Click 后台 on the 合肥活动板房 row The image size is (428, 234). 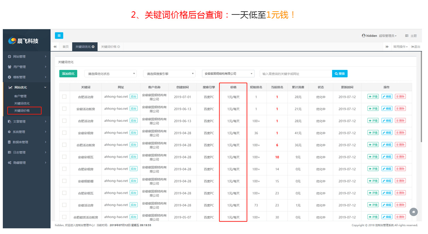134,145
